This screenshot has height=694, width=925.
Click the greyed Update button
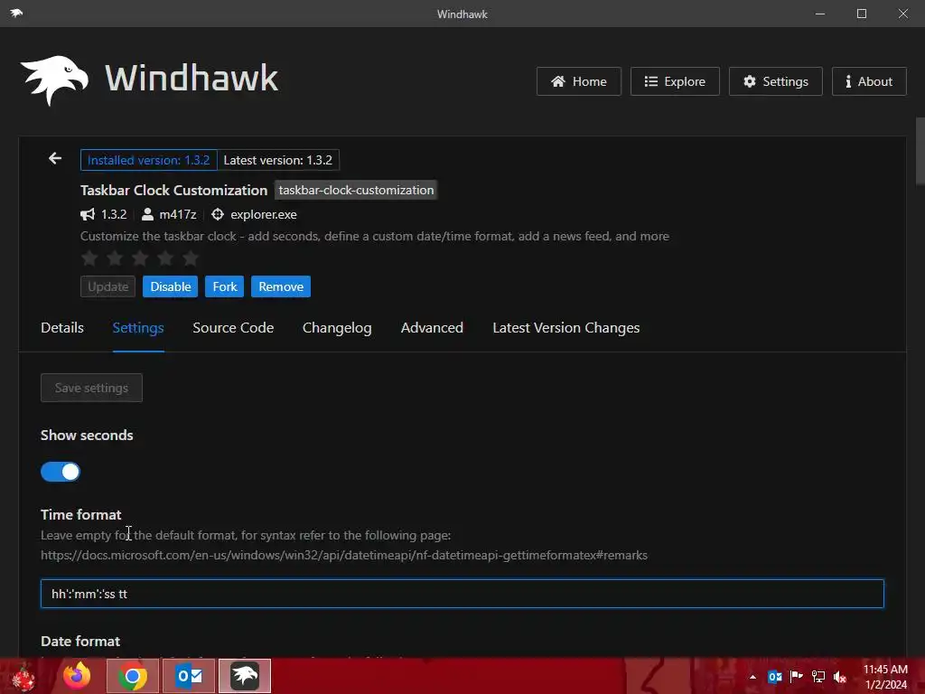[x=108, y=286]
